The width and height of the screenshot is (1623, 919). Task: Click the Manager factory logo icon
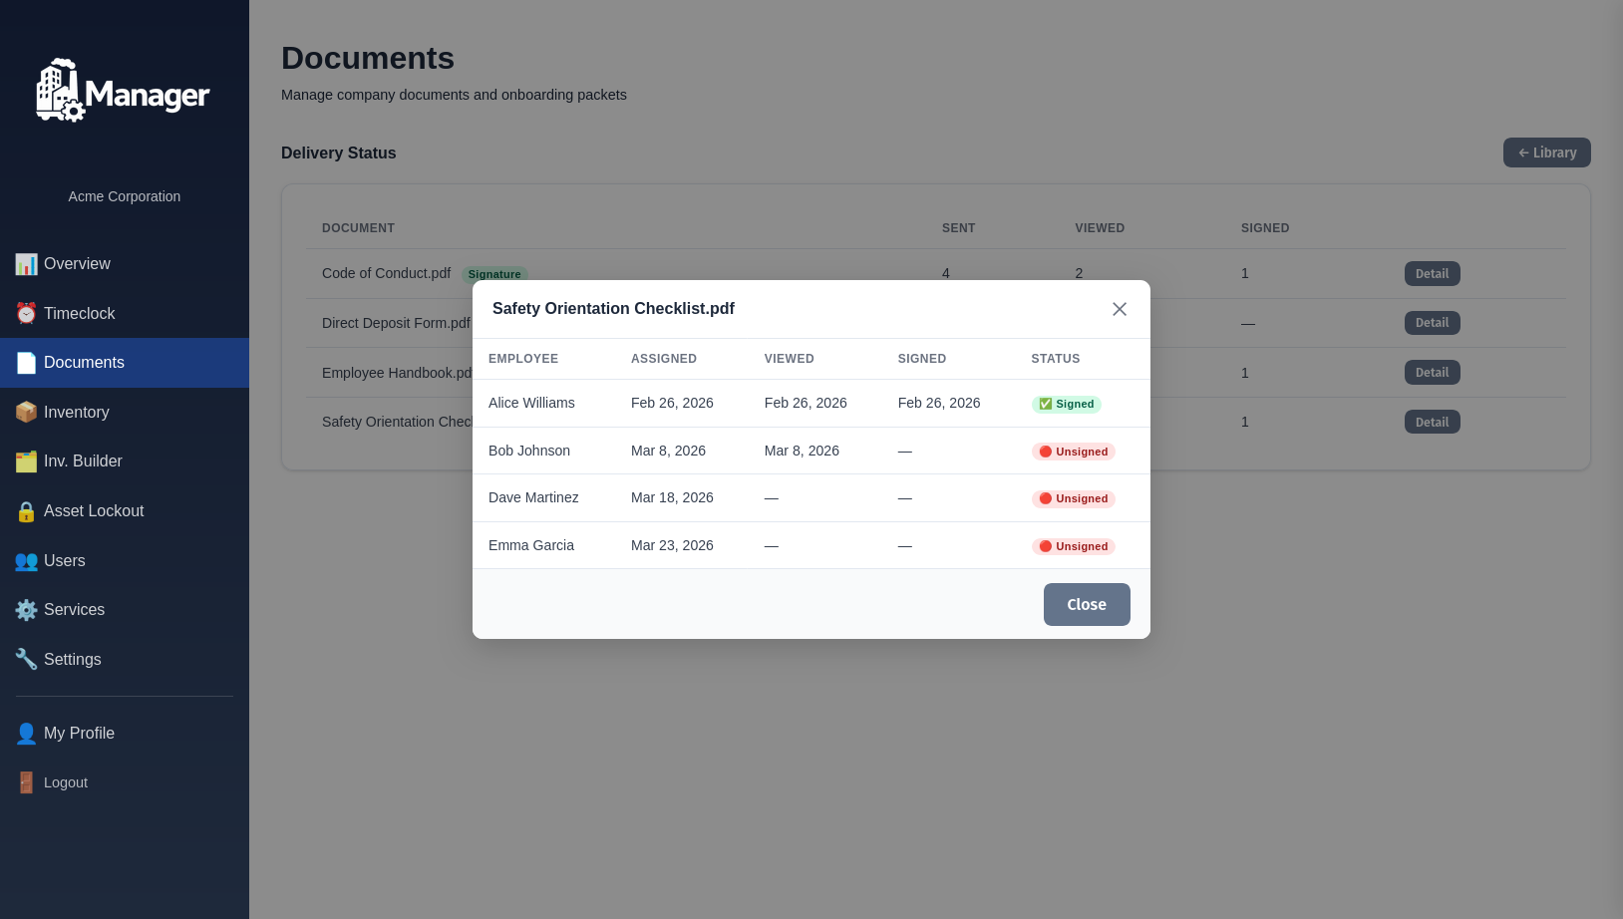pyautogui.click(x=60, y=91)
